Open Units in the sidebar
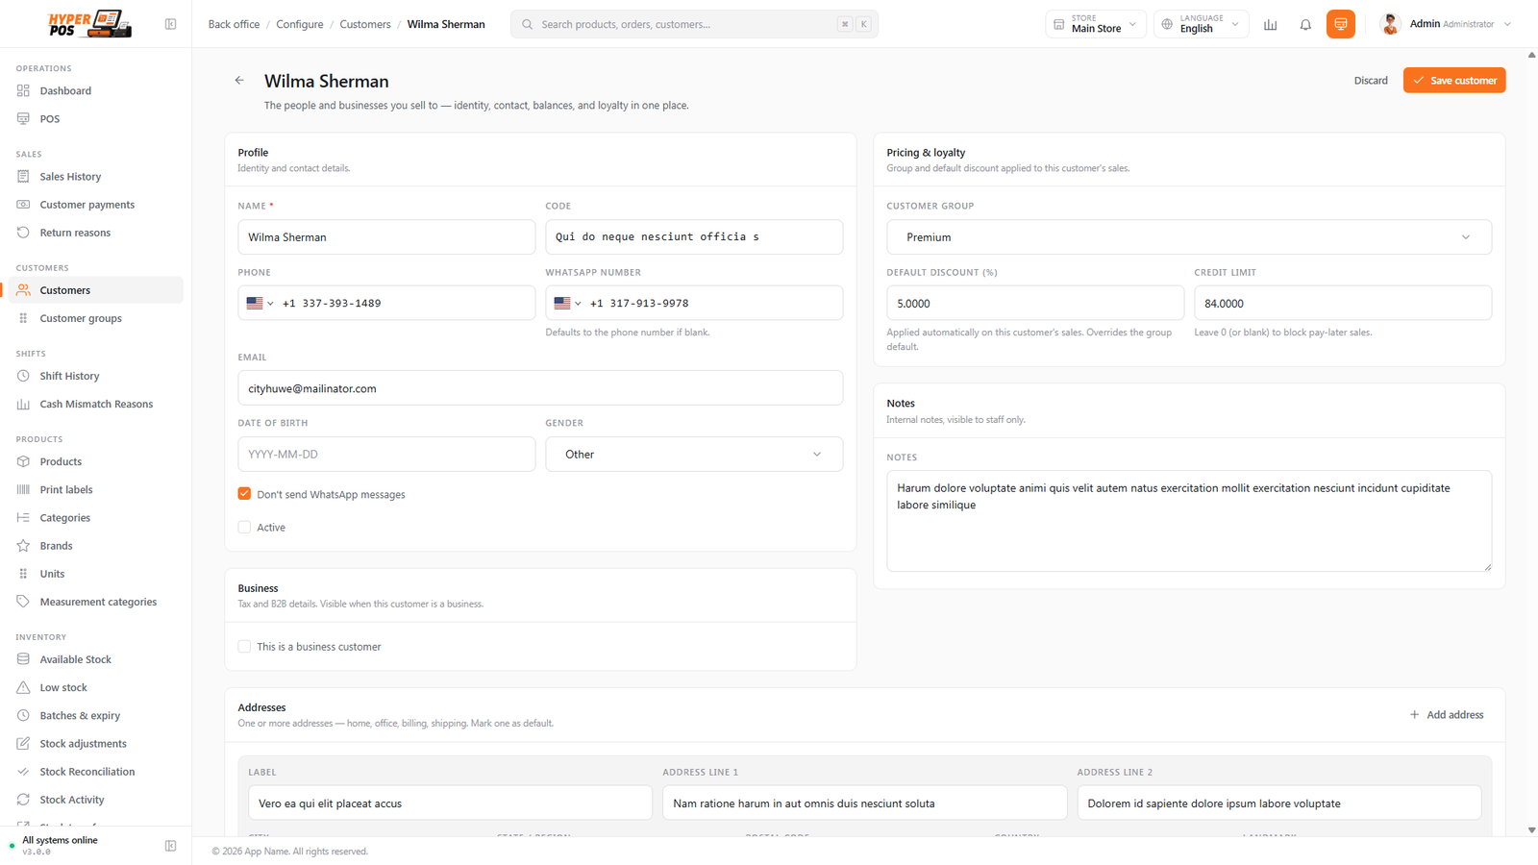The height and width of the screenshot is (865, 1538). 95,574
